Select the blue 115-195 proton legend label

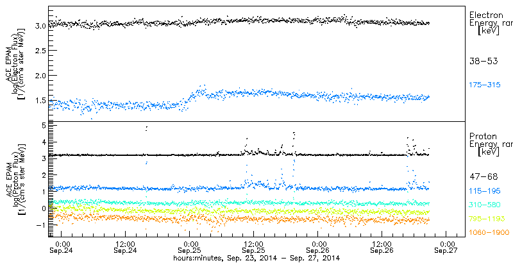(485, 191)
